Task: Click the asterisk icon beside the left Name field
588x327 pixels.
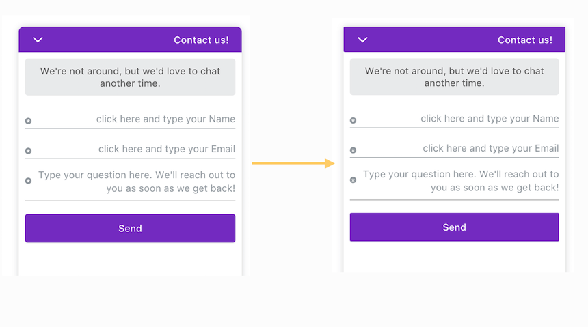Action: pyautogui.click(x=28, y=121)
